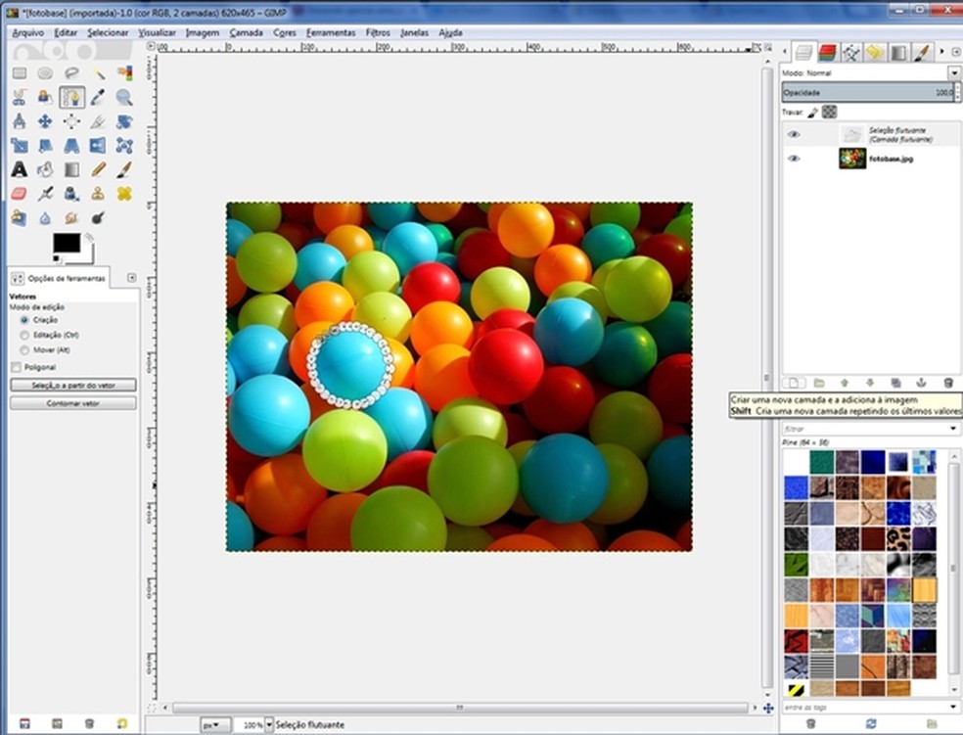The height and width of the screenshot is (735, 963).
Task: Click the black foreground color swatch
Action: (66, 242)
